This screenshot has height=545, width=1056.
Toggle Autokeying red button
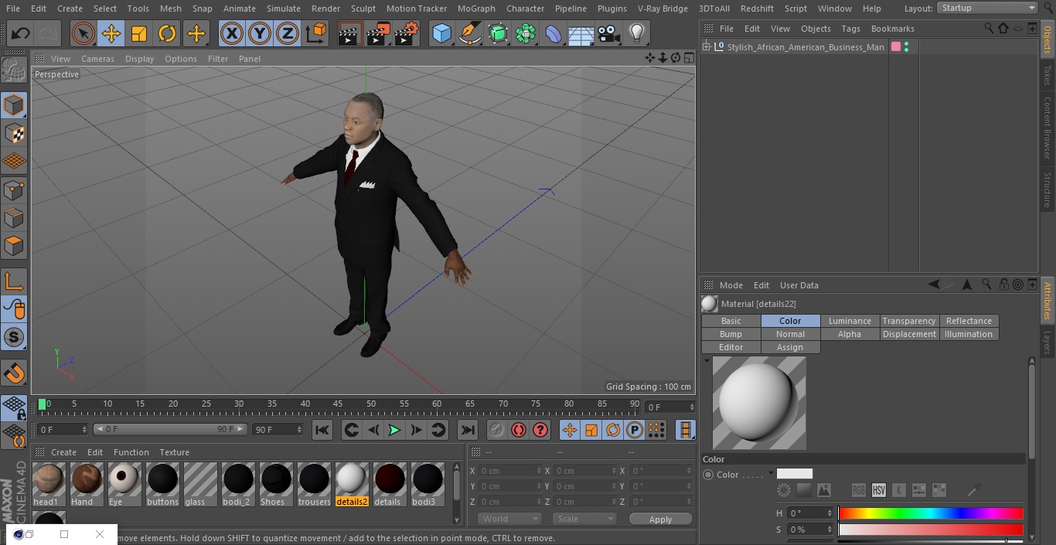[x=519, y=430]
